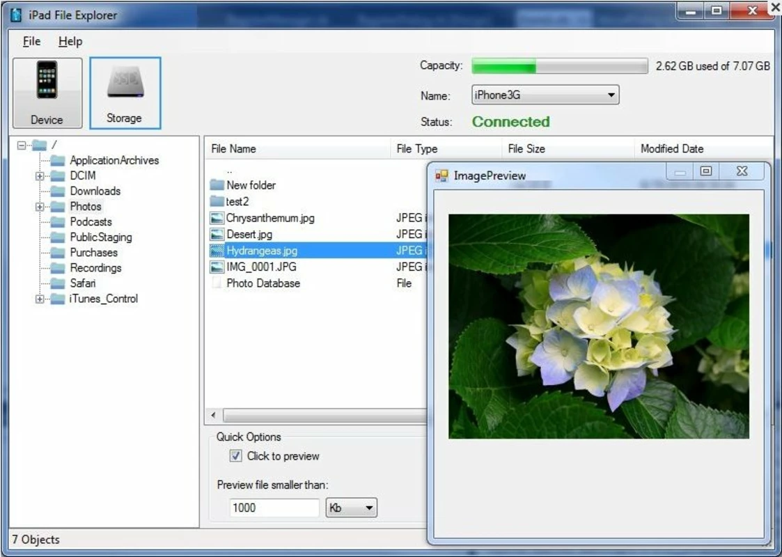Click the Downloads tree label
Image resolution: width=782 pixels, height=557 pixels.
(95, 191)
